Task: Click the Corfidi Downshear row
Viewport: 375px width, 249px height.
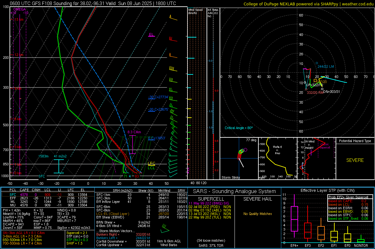Action: (123, 241)
